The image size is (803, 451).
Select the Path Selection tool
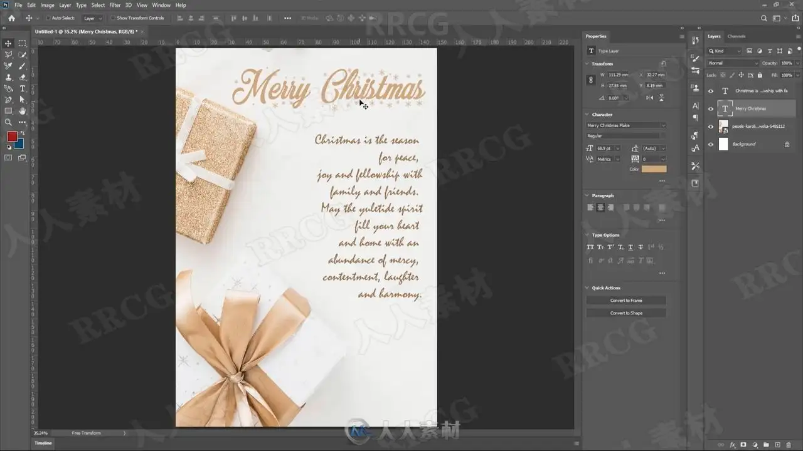tap(22, 100)
